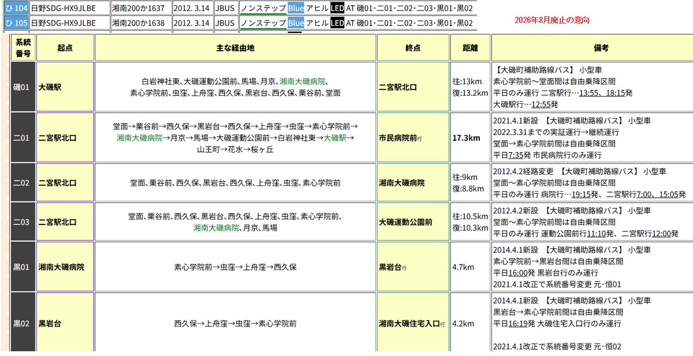Screen dimensions: 693x356
Task: Click 元·恒01 note in 黒01 remarks
Action: pos(608,284)
